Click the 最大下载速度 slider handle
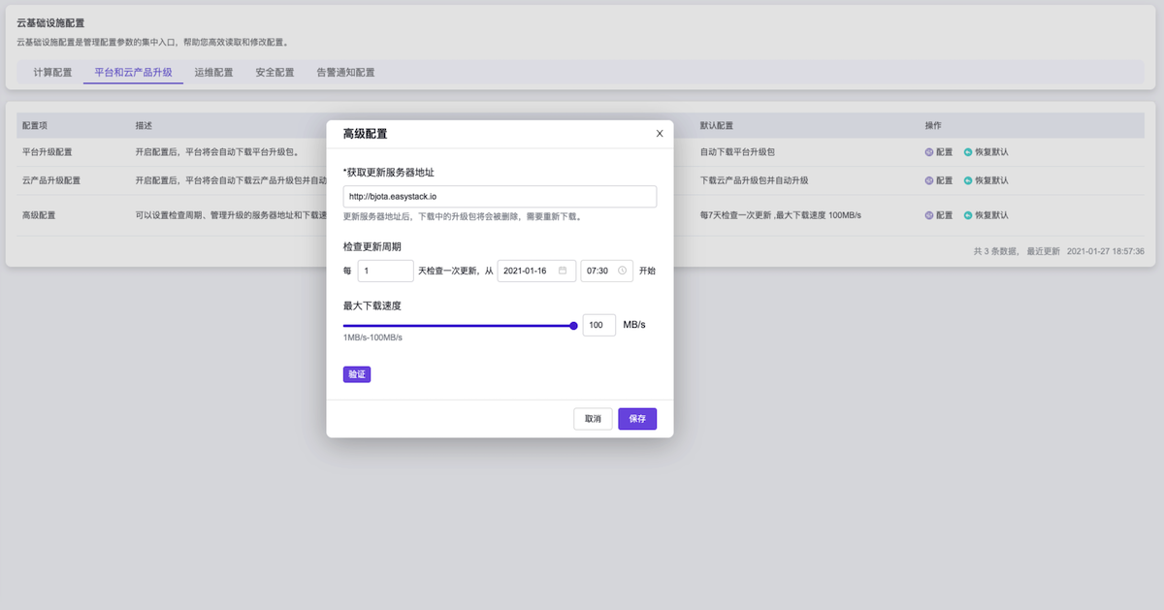The height and width of the screenshot is (610, 1164). click(573, 326)
